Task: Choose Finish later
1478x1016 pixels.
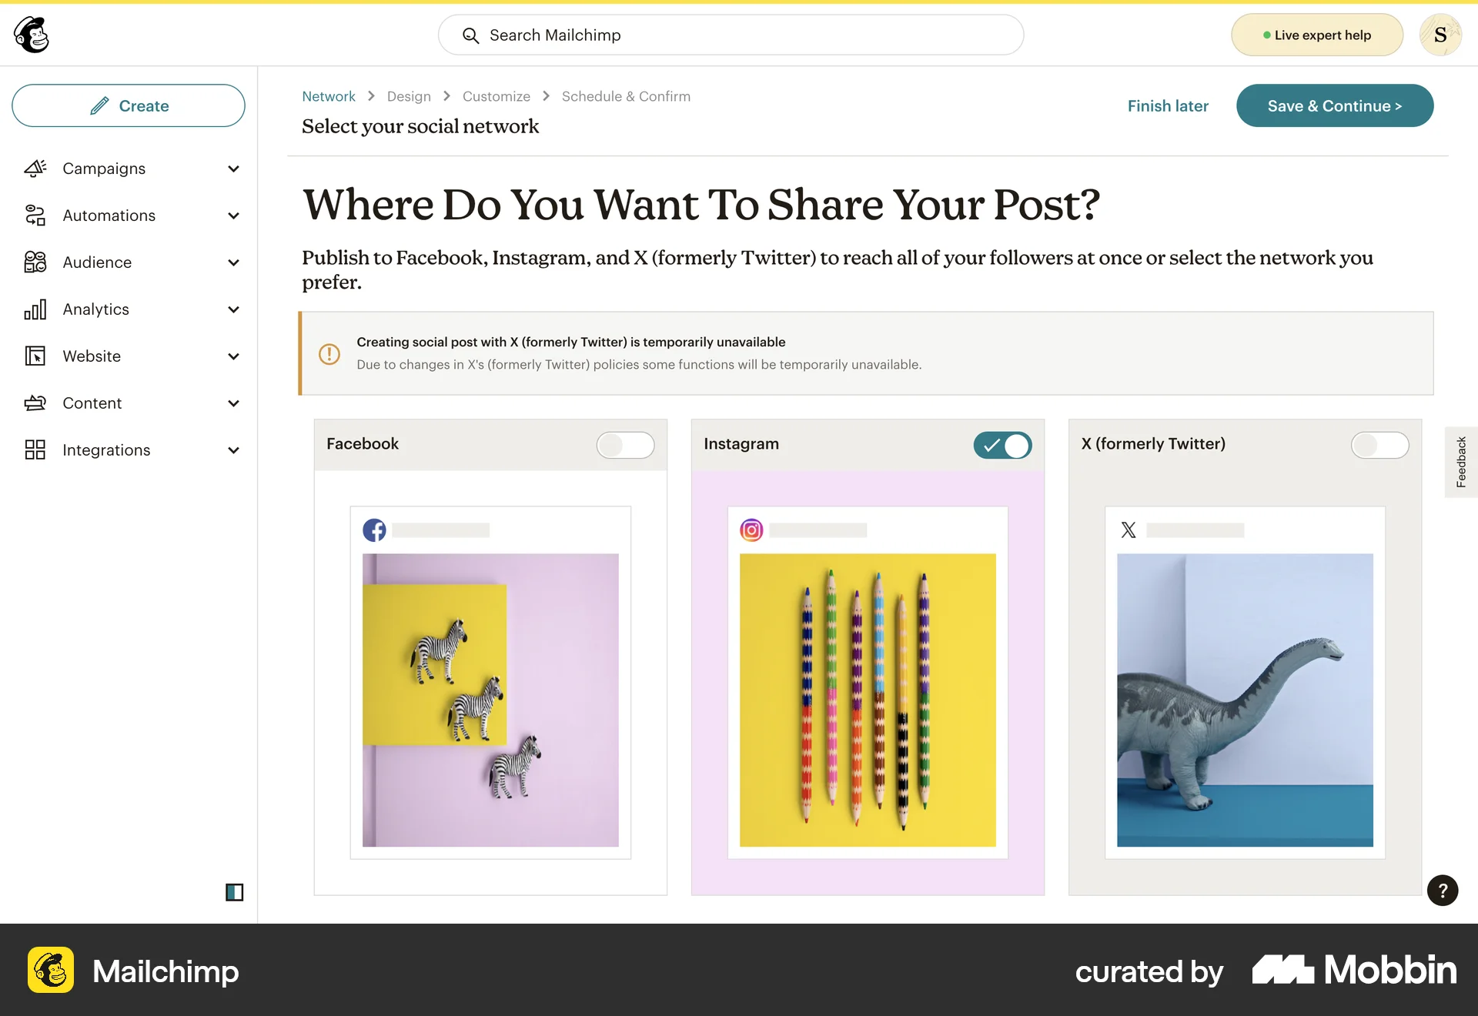Action: tap(1168, 105)
